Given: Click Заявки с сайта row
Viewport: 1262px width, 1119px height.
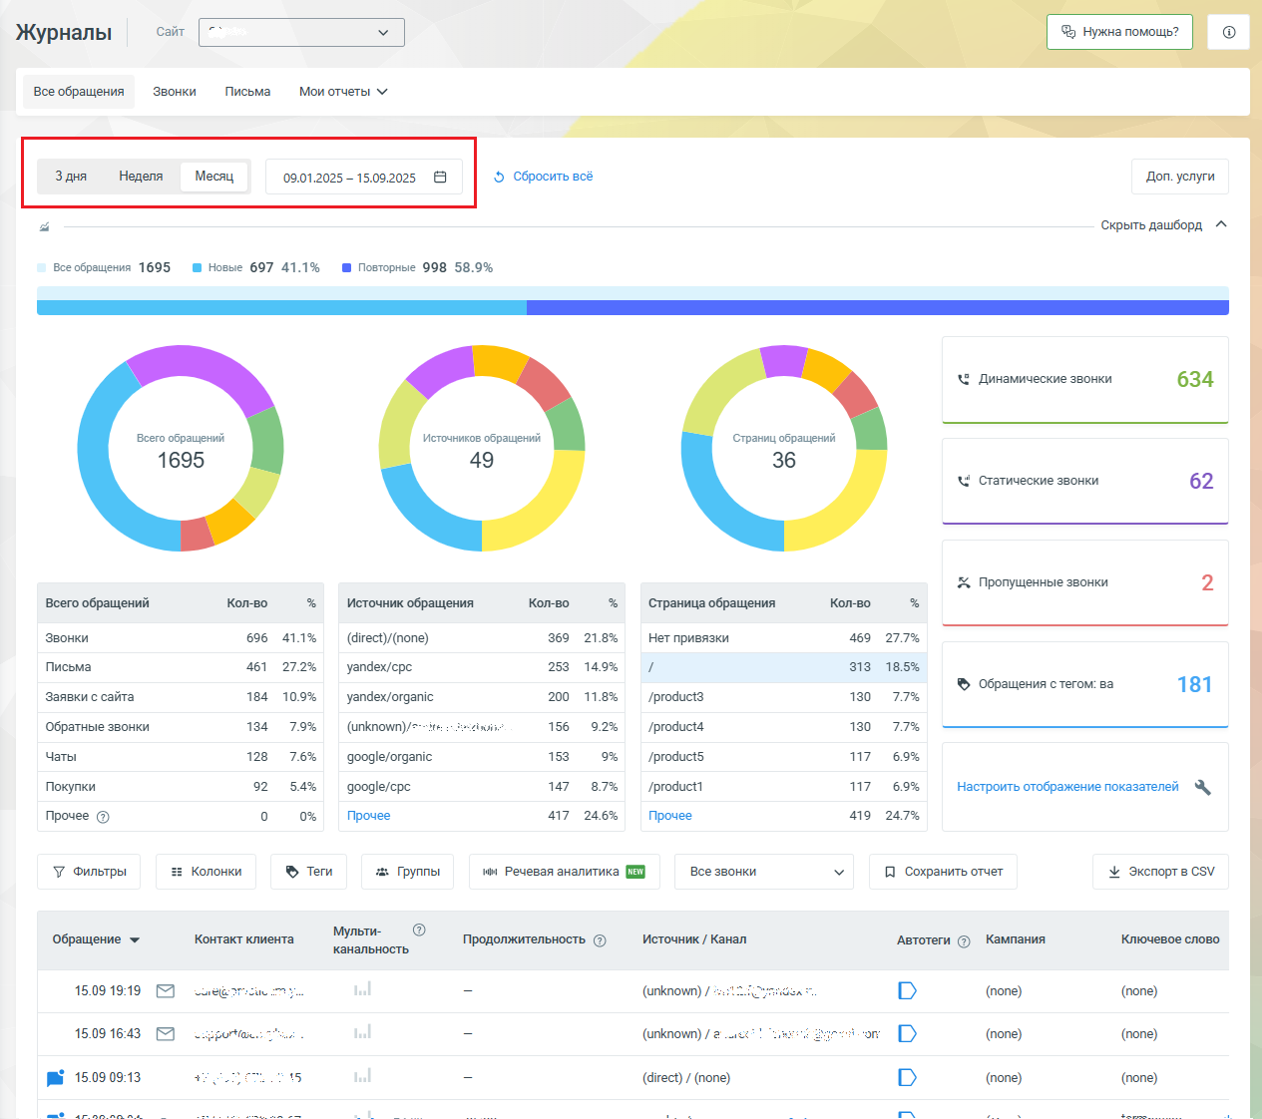Looking at the screenshot, I should (x=181, y=697).
